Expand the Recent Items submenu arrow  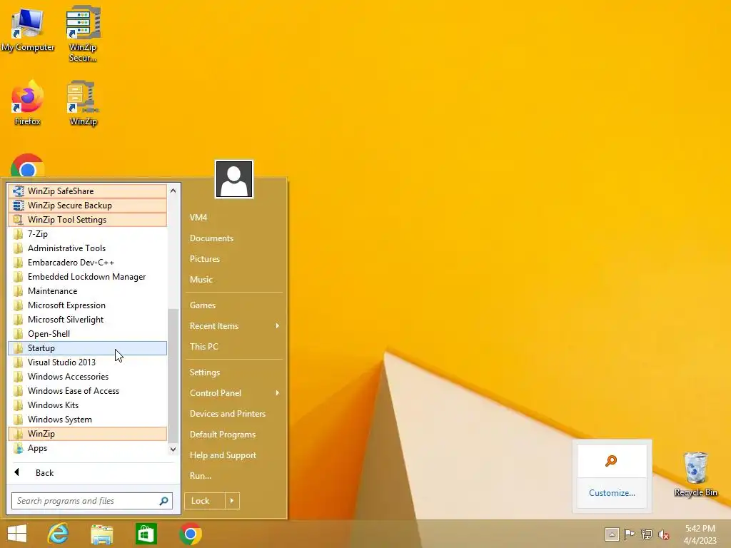tap(278, 325)
